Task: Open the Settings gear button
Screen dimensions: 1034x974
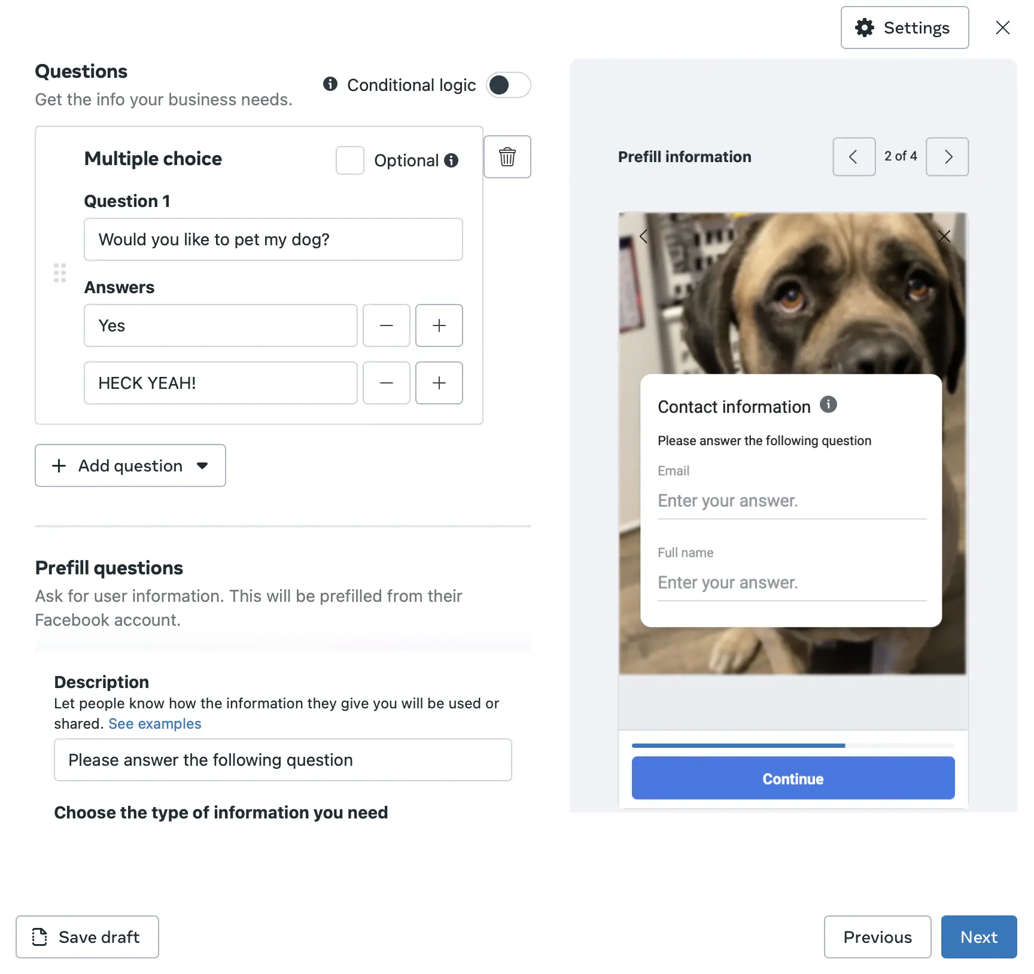Action: click(904, 28)
